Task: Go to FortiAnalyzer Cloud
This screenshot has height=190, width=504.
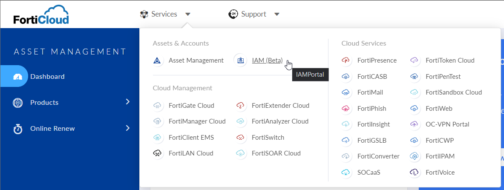Action: click(x=280, y=121)
